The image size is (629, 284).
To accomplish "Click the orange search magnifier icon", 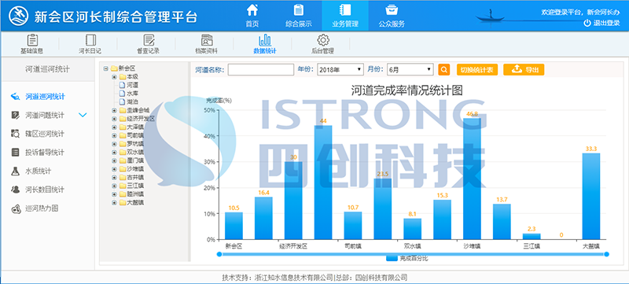I will click(x=443, y=69).
